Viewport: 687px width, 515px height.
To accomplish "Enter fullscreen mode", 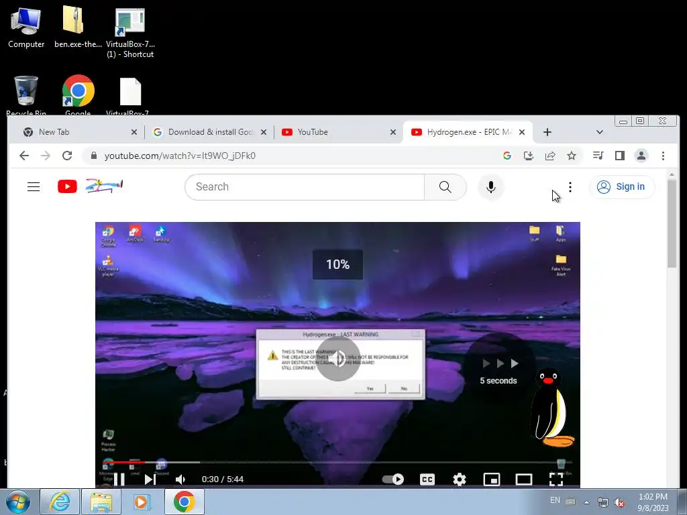I will (x=556, y=479).
